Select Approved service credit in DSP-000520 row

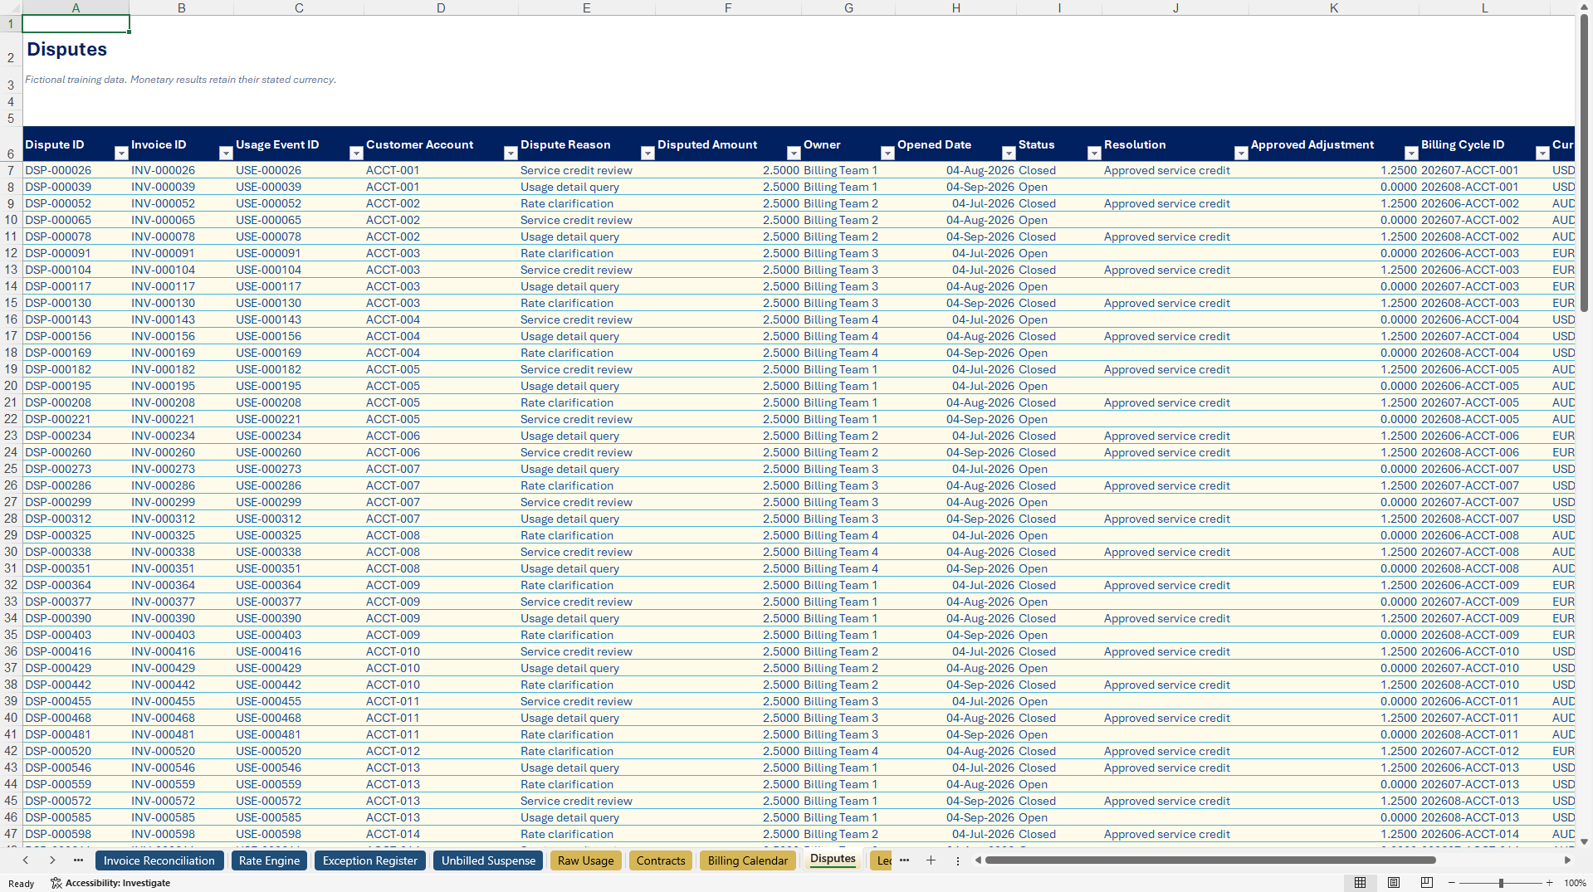tap(1175, 751)
